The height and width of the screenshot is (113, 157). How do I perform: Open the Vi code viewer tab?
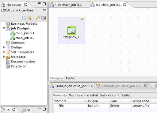click(x=26, y=110)
